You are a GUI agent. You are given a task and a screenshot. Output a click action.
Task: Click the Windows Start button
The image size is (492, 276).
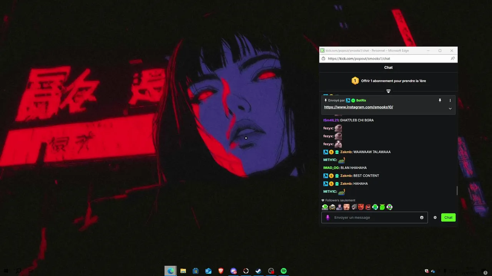coord(6,271)
